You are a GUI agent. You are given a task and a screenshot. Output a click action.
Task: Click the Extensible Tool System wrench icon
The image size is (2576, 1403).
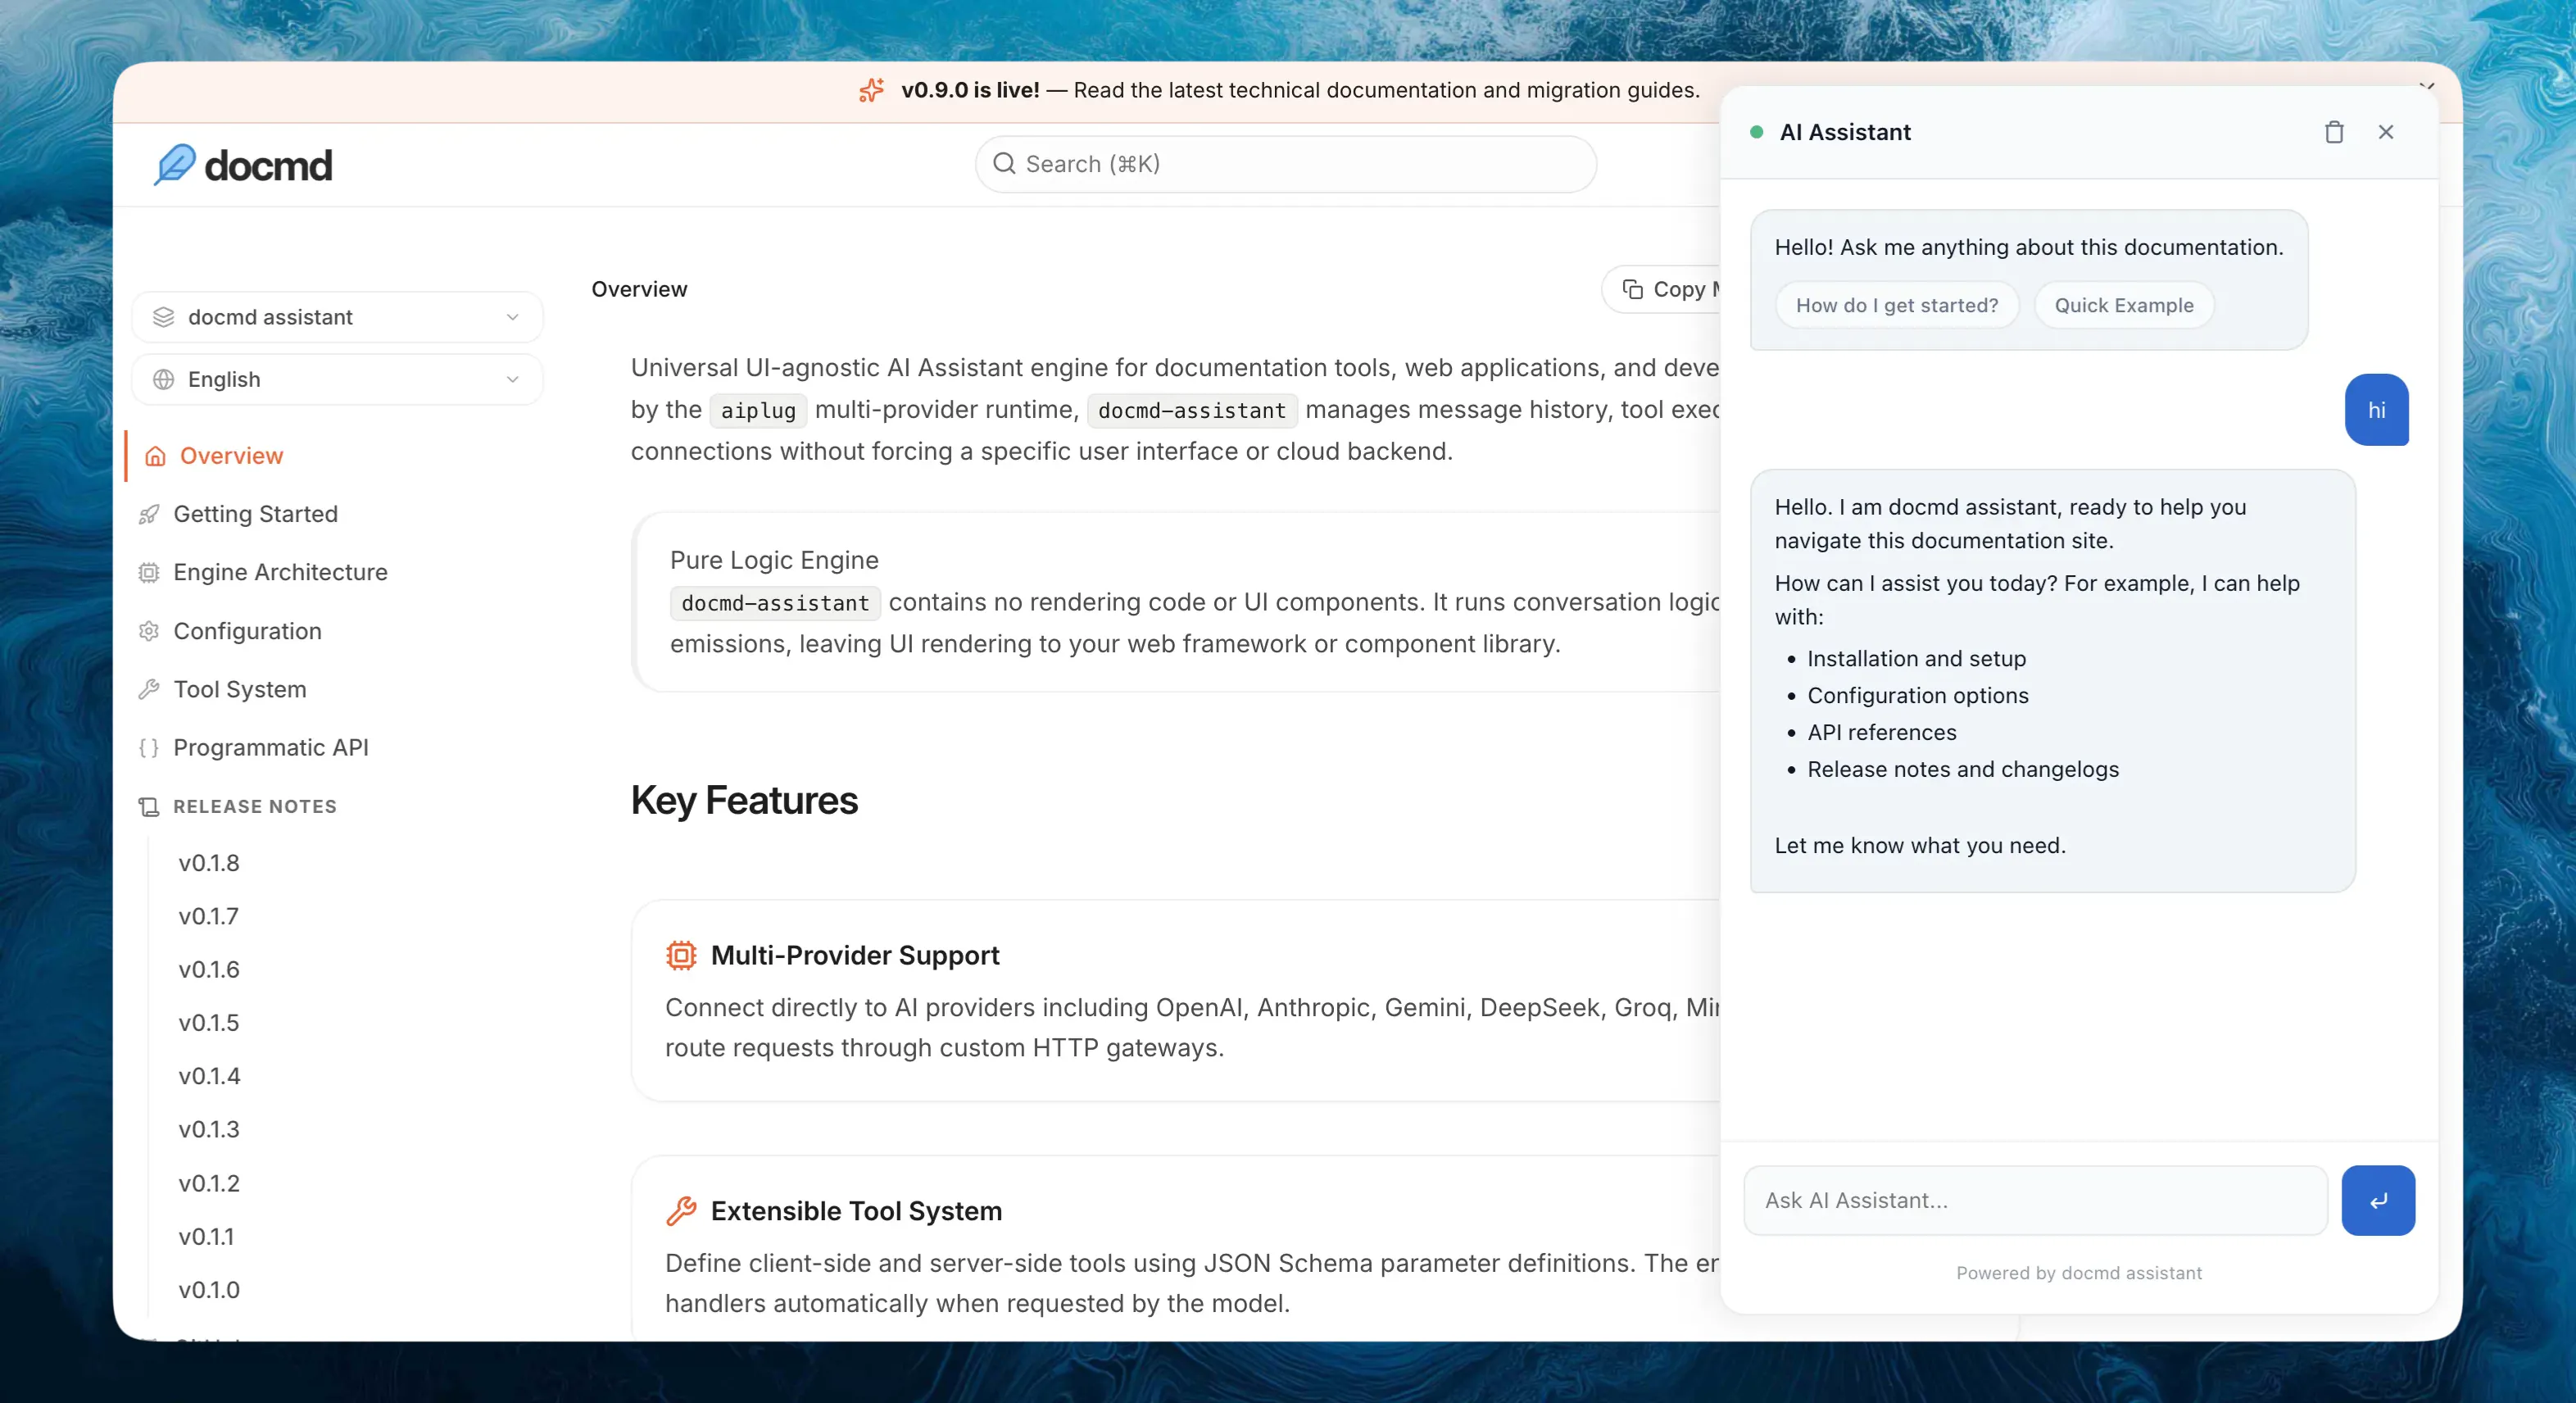tap(681, 1211)
